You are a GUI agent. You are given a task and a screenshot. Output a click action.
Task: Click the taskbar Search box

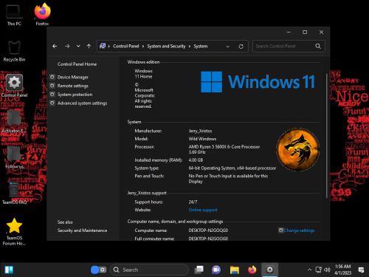point(149,270)
